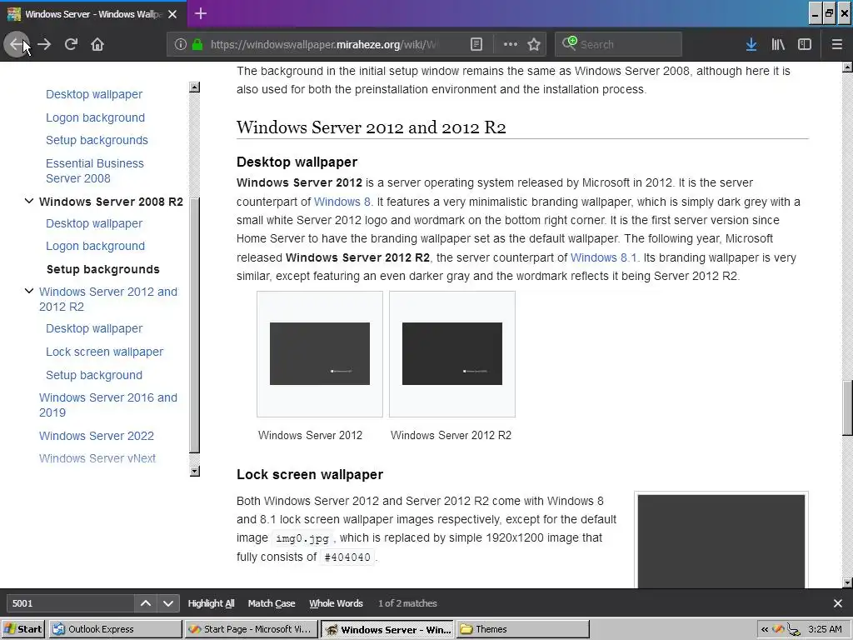
Task: Jump to previous find match
Action: (x=146, y=603)
